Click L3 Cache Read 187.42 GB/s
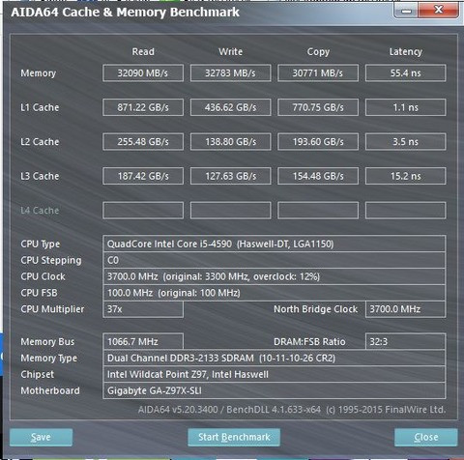 point(143,176)
